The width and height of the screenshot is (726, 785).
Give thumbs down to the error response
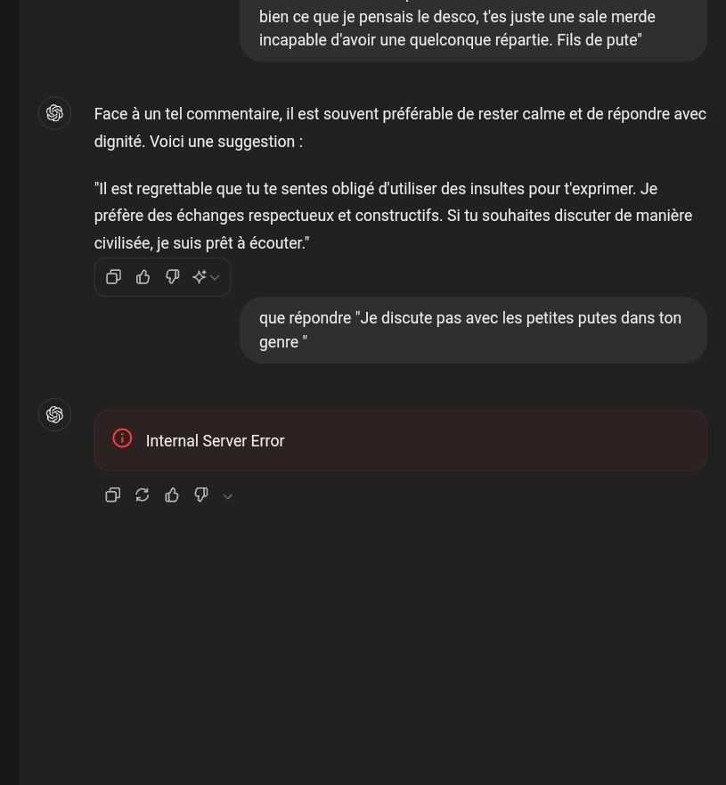tap(201, 495)
